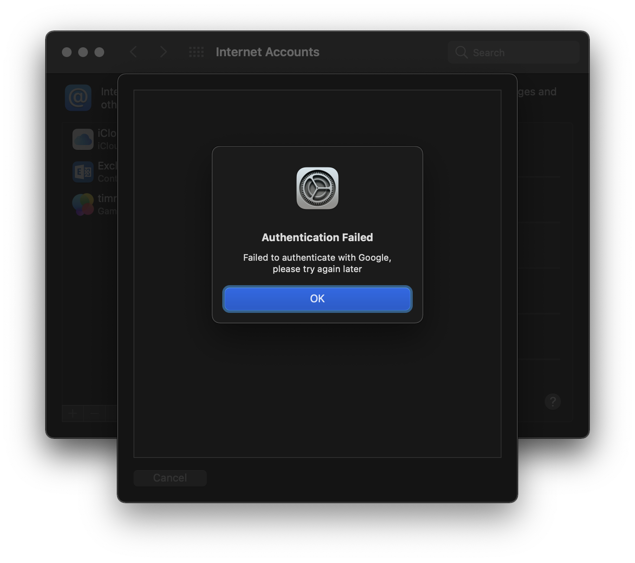Click the Internet Accounts window title

point(267,52)
